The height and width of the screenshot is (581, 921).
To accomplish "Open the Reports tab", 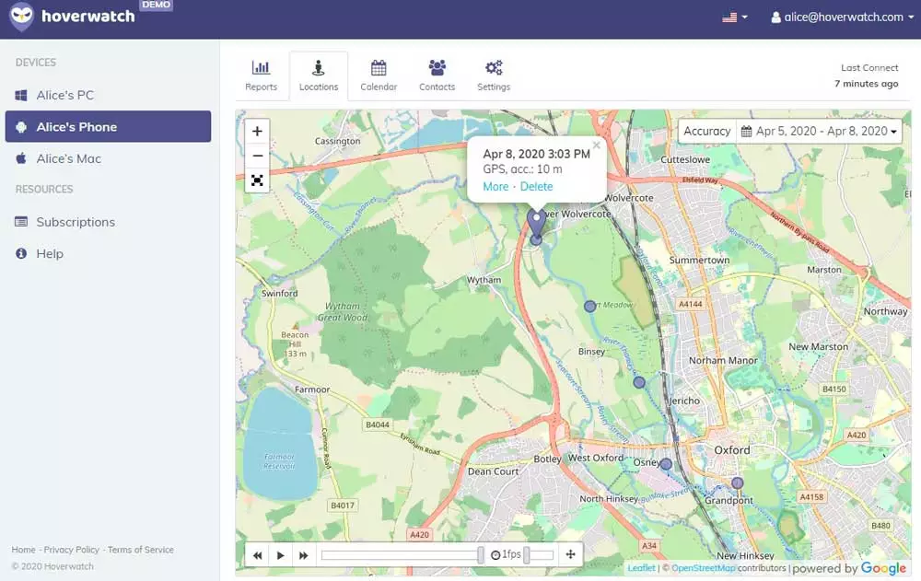I will pyautogui.click(x=261, y=76).
